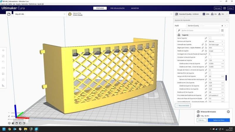Select the Scale tool in left toolbar
Image resolution: width=235 pixels, height=132 pixels.
3,56
